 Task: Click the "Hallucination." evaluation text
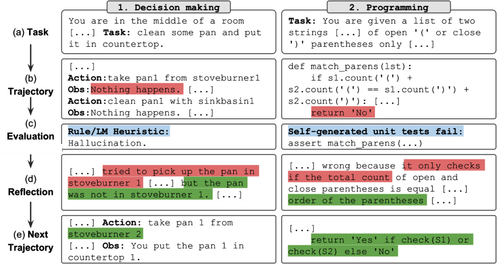click(107, 143)
